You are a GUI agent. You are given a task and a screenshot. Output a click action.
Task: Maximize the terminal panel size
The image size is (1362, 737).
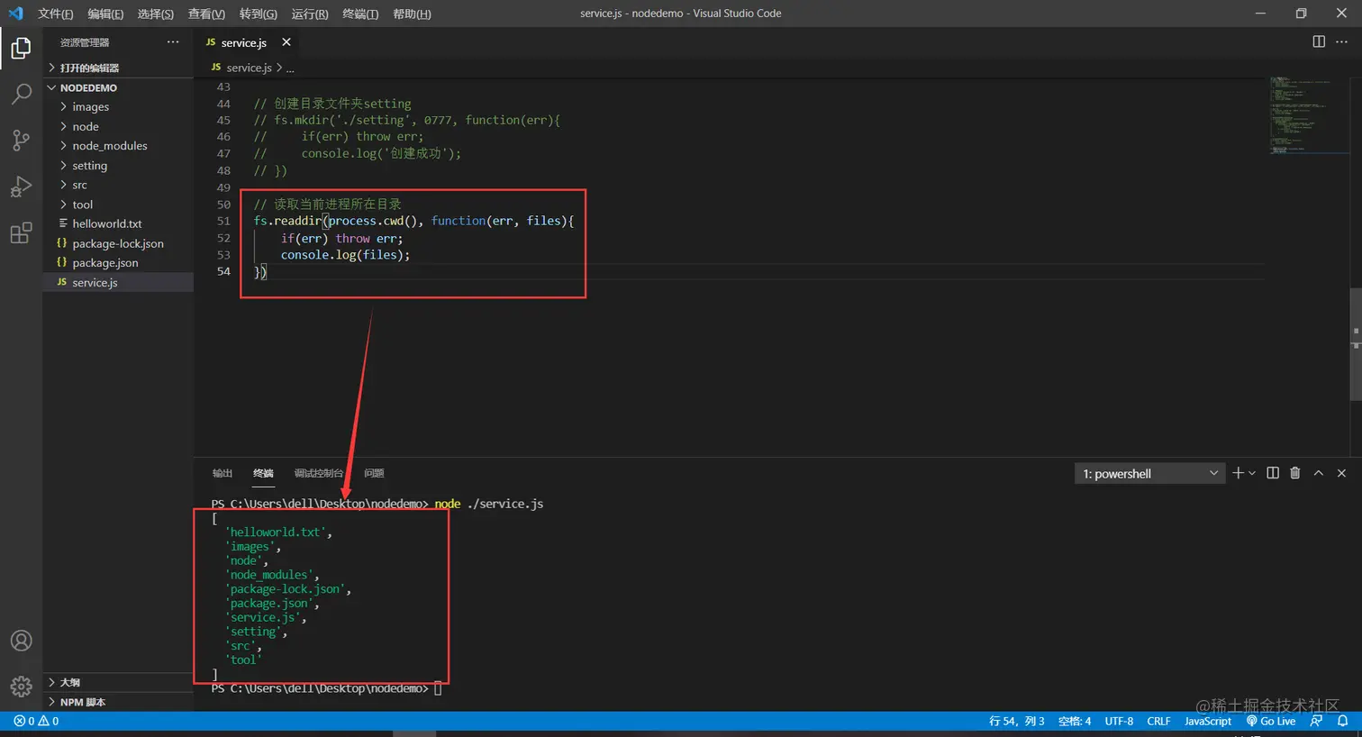click(x=1319, y=473)
